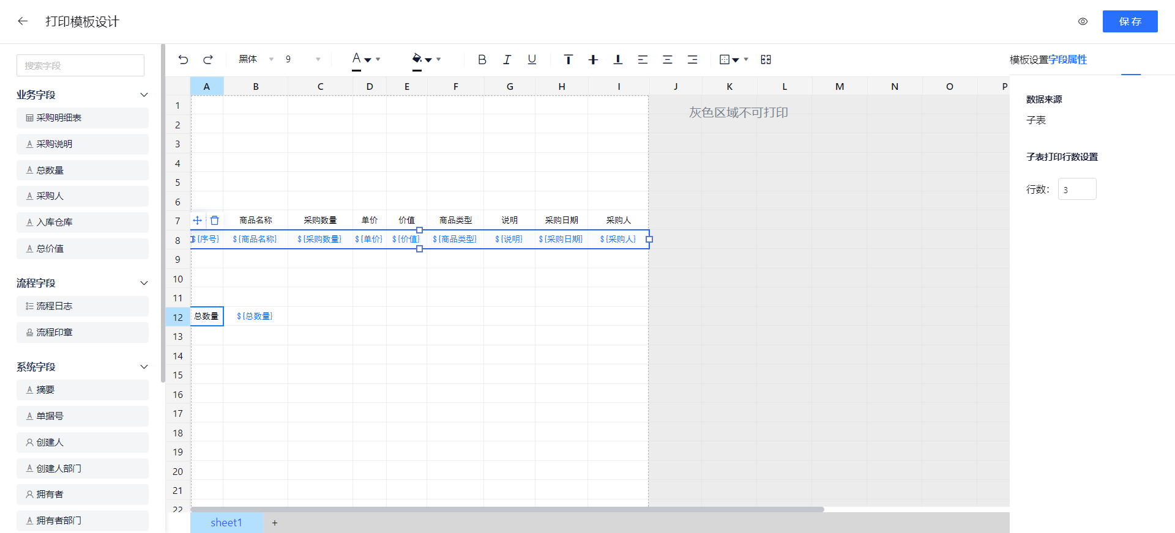Select the 采购说明 field

[83, 144]
